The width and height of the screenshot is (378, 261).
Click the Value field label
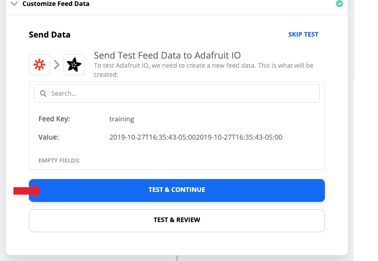coord(49,137)
